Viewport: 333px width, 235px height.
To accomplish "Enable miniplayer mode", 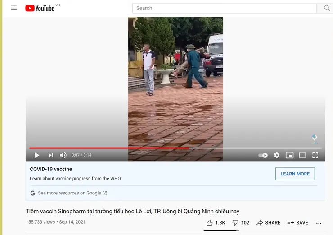I will tap(289, 155).
